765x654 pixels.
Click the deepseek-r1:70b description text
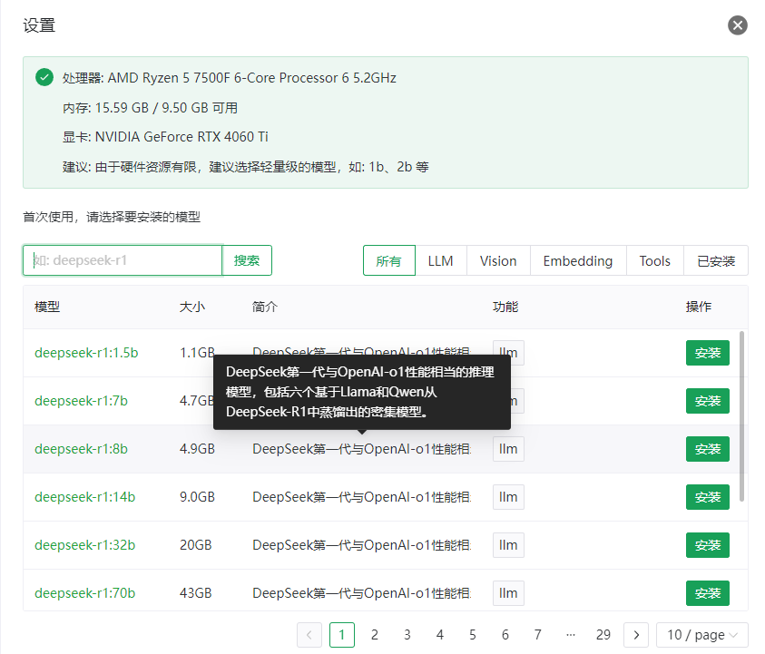[x=361, y=593]
